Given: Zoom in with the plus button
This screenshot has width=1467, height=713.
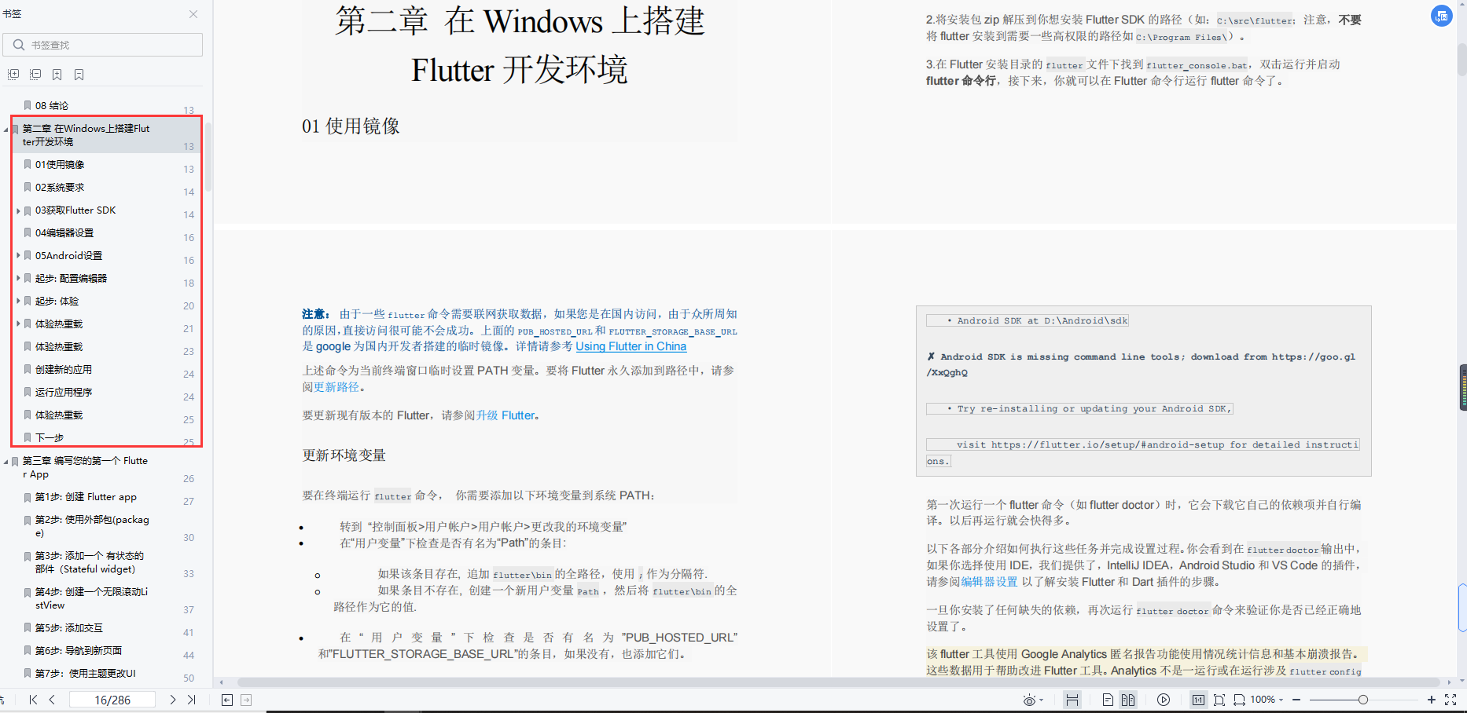Looking at the screenshot, I should tap(1432, 700).
